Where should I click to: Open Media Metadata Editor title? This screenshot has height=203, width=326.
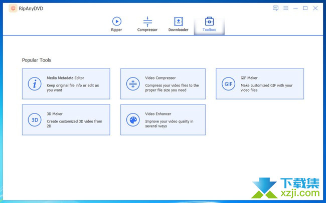coord(65,78)
